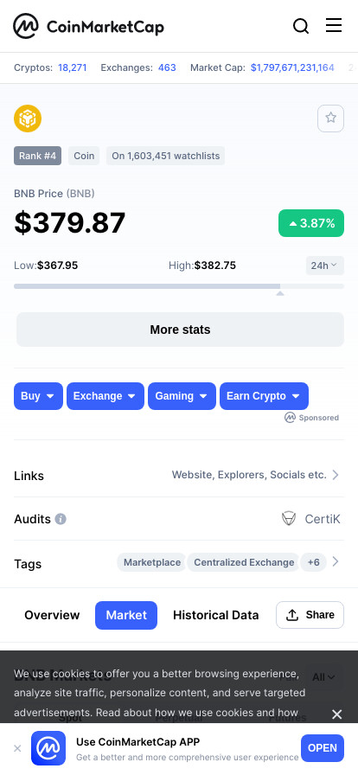Screen dimensions: 358x775
Task: Click the CoinMarketCap logo
Action: coord(88,26)
